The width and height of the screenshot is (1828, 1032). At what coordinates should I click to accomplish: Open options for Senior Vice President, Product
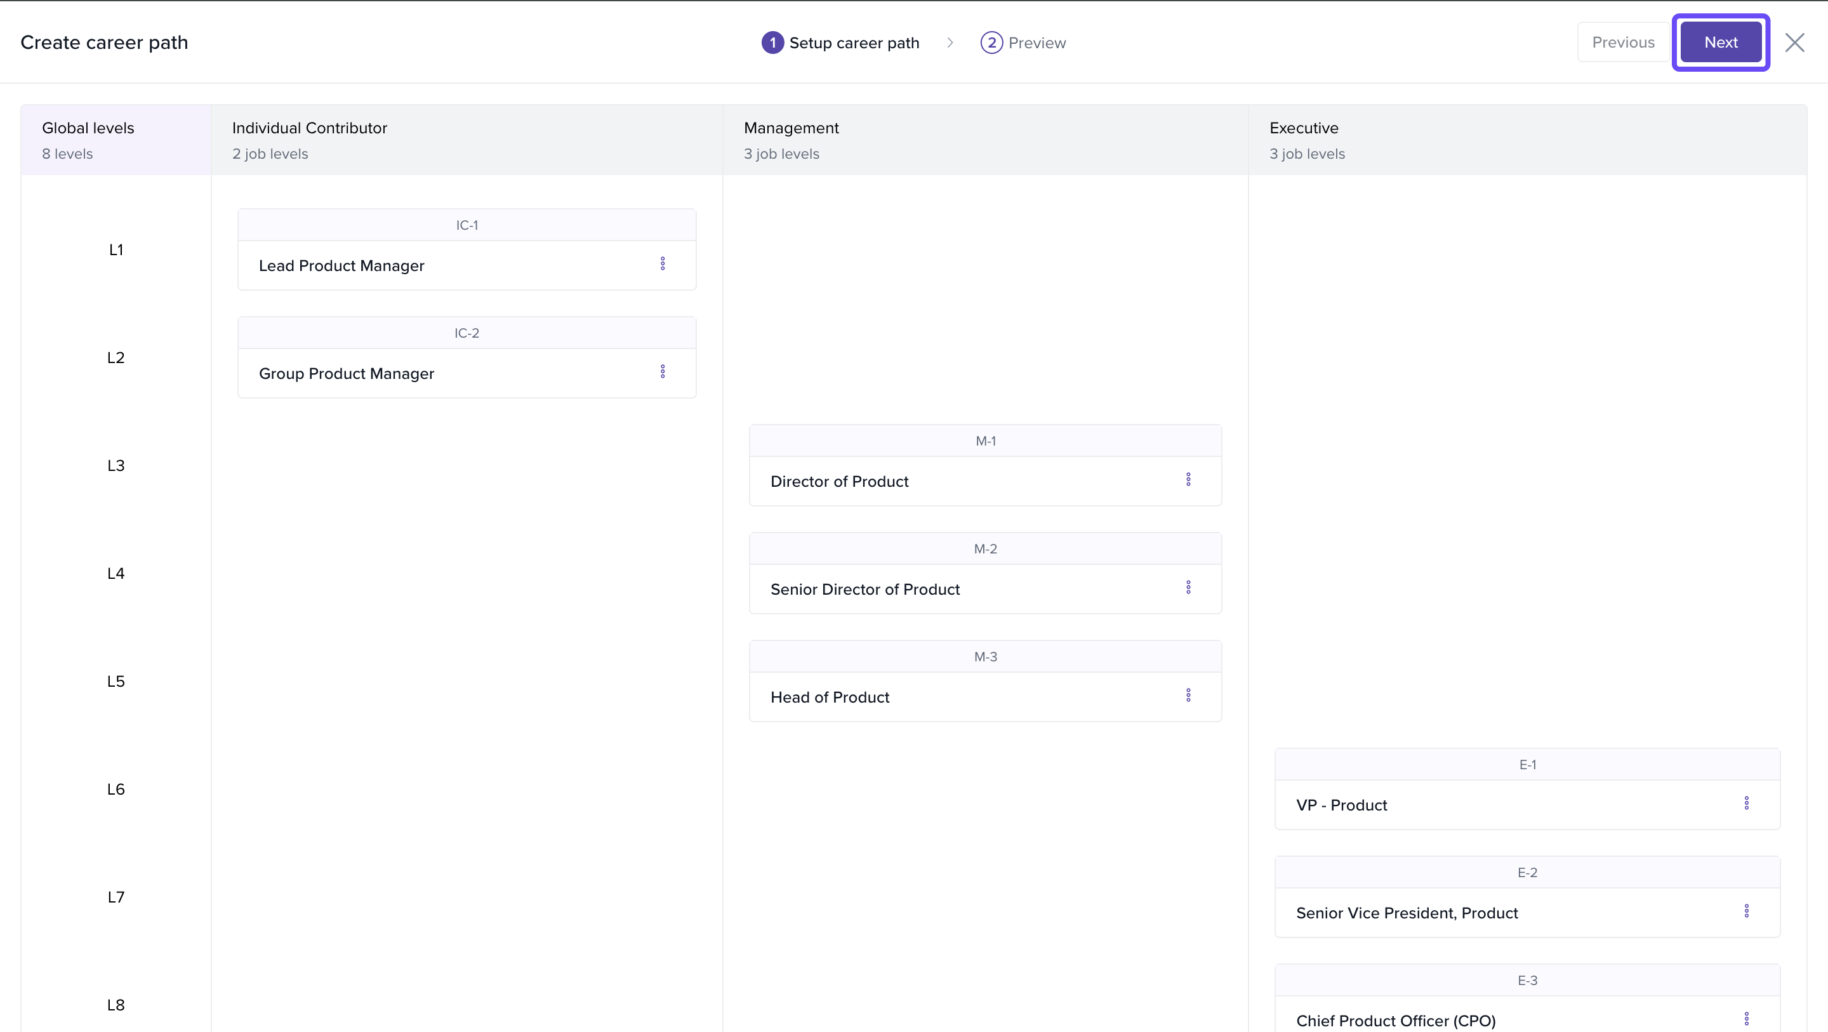coord(1746,911)
